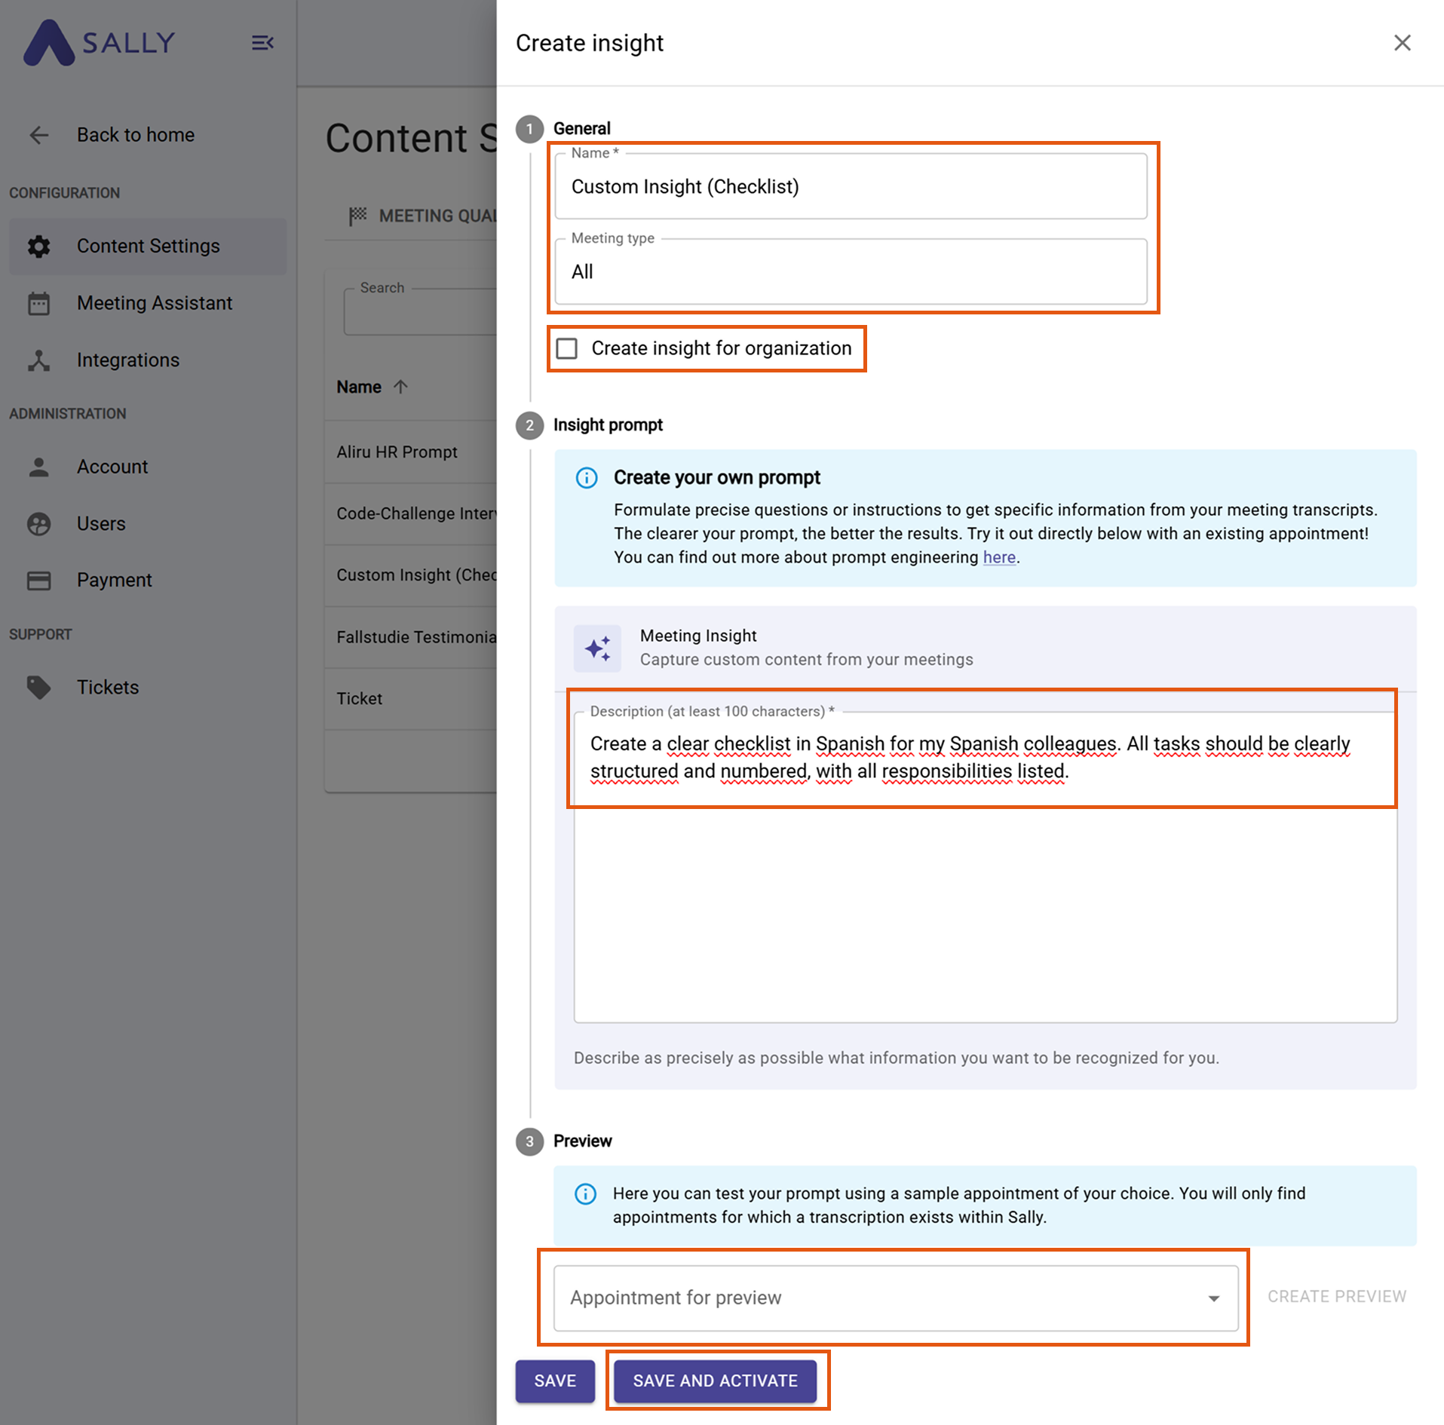Click the info icon beside Create your own prompt
The image size is (1444, 1425).
(586, 477)
